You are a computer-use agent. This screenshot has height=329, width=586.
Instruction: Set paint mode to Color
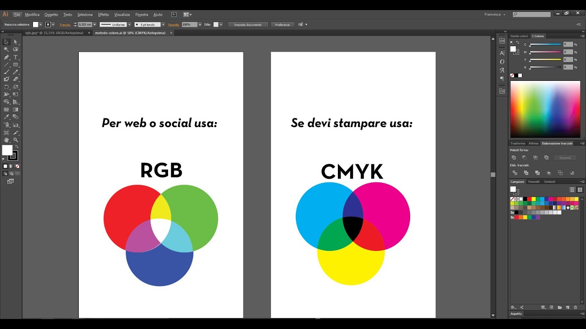(x=5, y=166)
